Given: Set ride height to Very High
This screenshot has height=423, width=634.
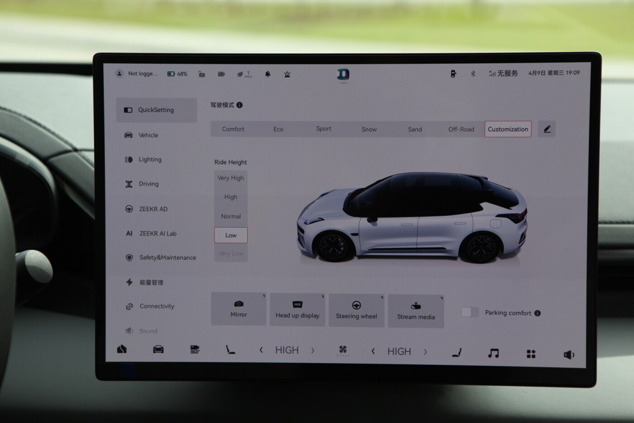Looking at the screenshot, I should tap(231, 178).
